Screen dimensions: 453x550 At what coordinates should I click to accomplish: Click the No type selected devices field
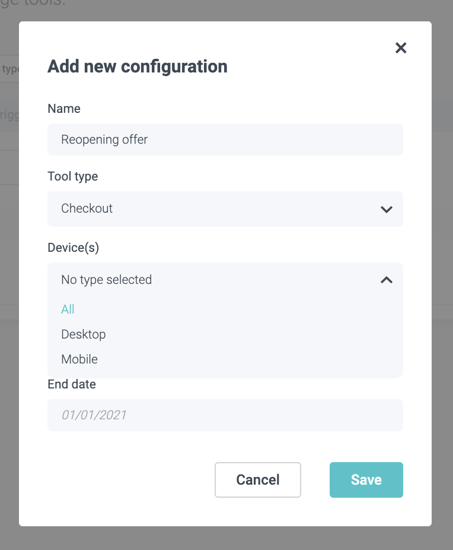tap(213, 280)
